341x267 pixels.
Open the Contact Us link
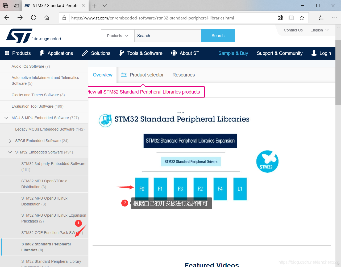[x=293, y=30]
